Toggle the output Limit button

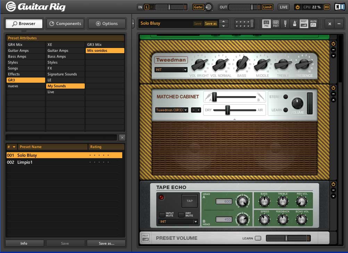pyautogui.click(x=267, y=7)
